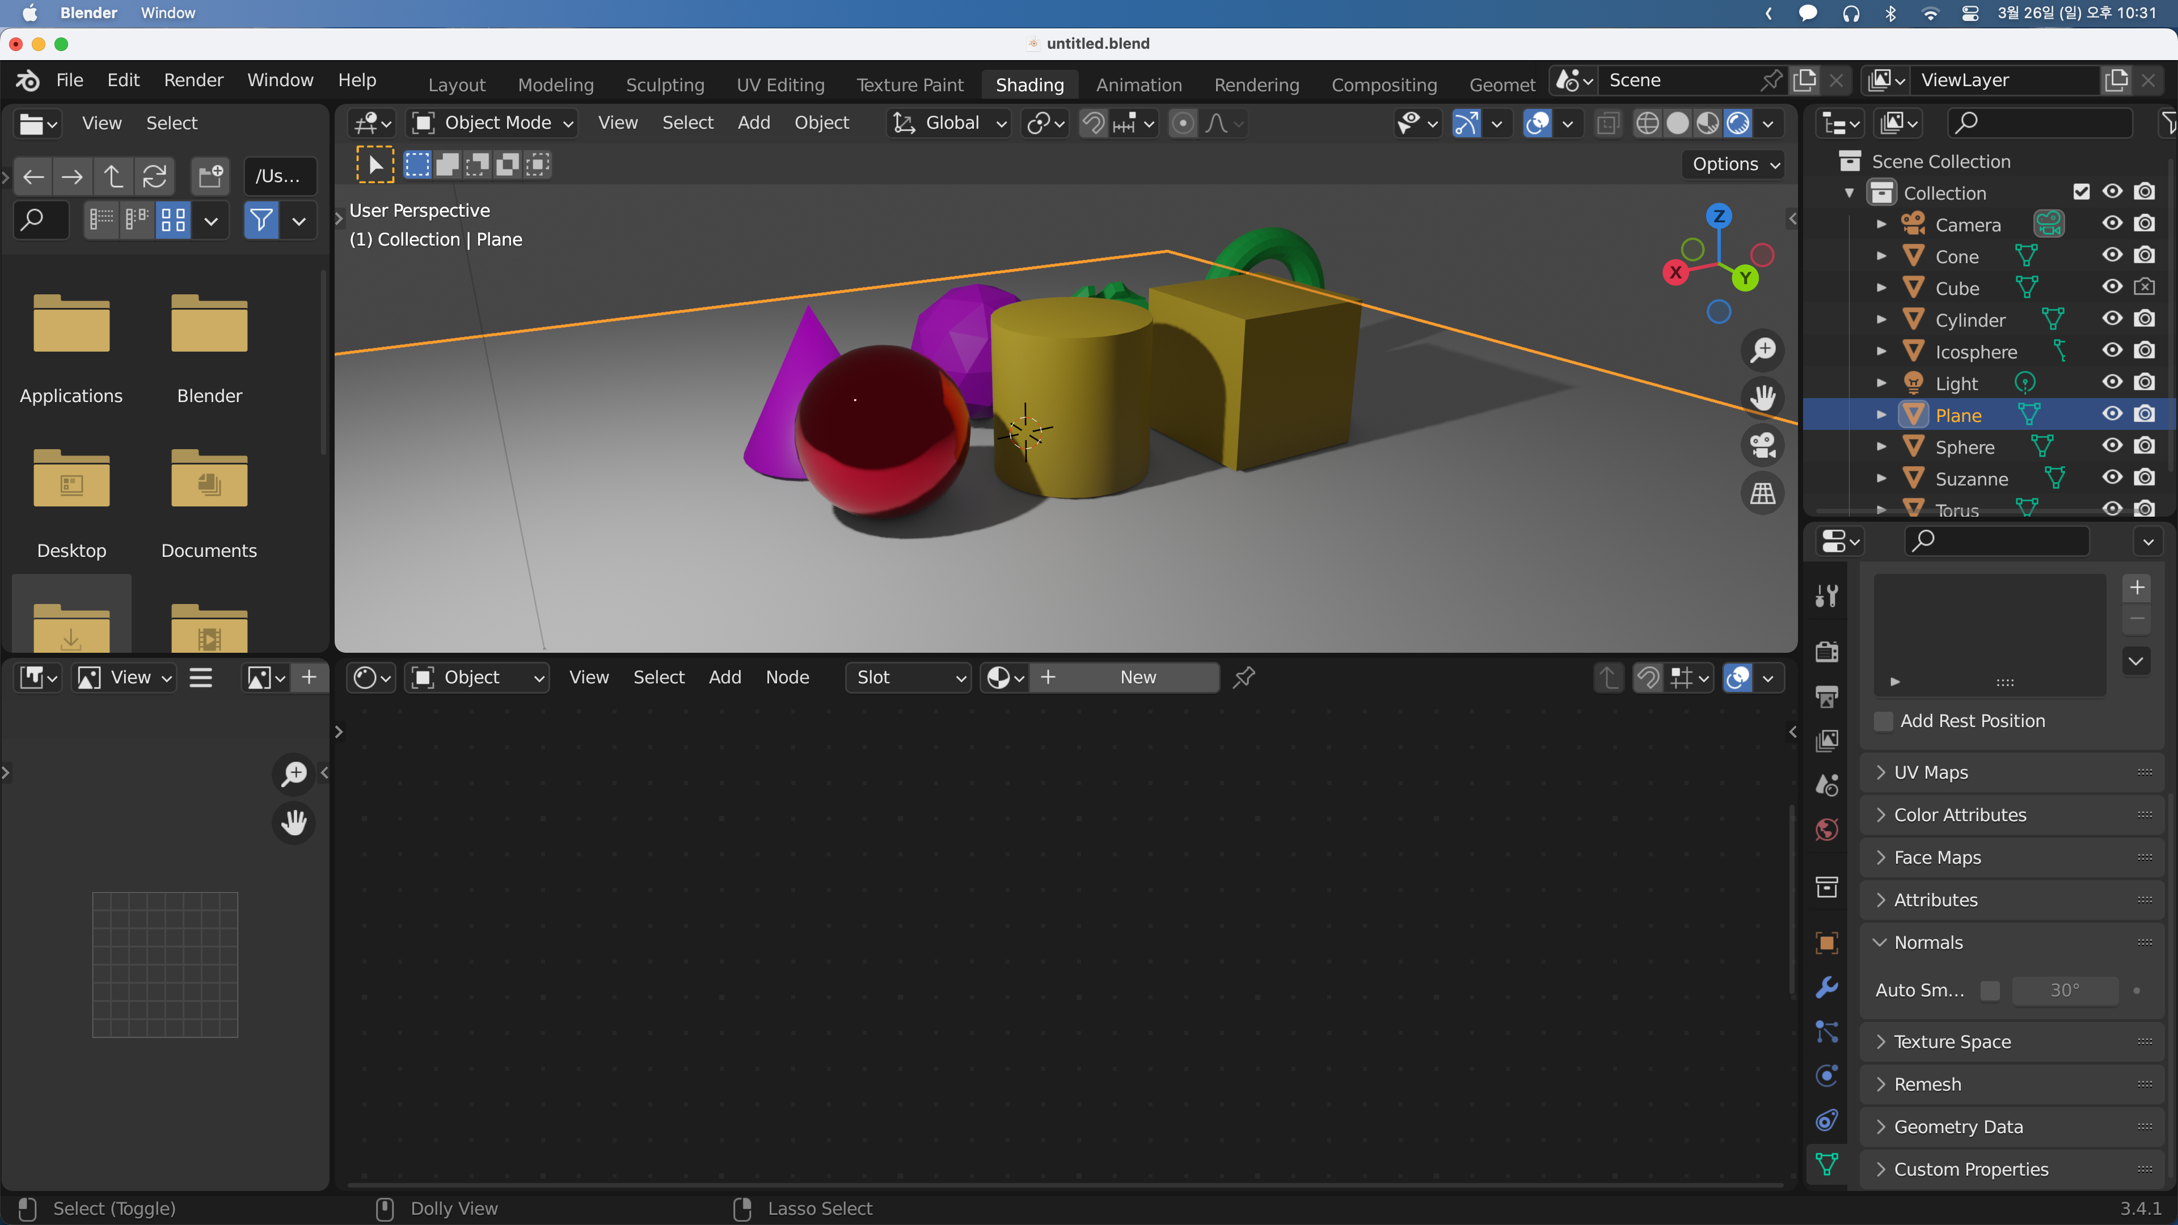Hide the Cone object in viewport
2178x1225 pixels.
click(x=2112, y=255)
